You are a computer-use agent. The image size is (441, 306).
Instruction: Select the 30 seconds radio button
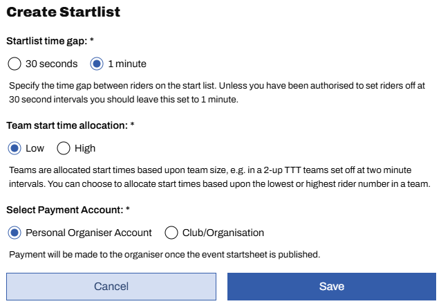(x=15, y=64)
